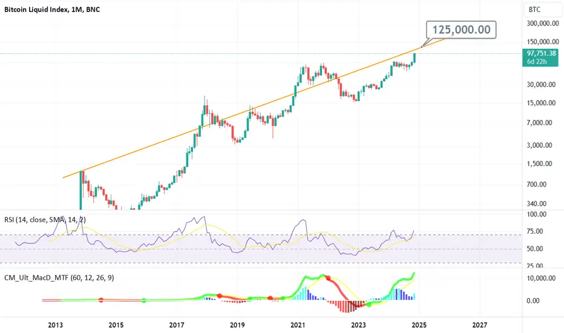Click the 1,500.00 price axis label

pos(539,164)
